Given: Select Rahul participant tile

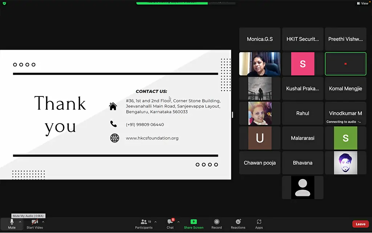Looking at the screenshot, I should tap(303, 113).
